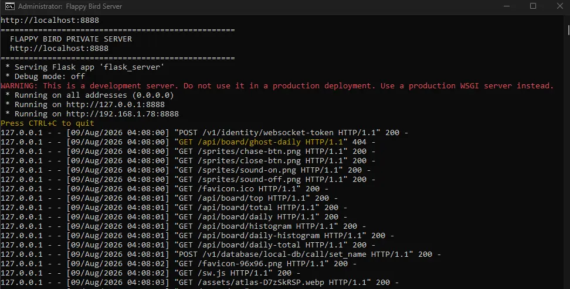This screenshot has width=570, height=289.
Task: Click the command prompt icon in title bar
Action: 10,6
